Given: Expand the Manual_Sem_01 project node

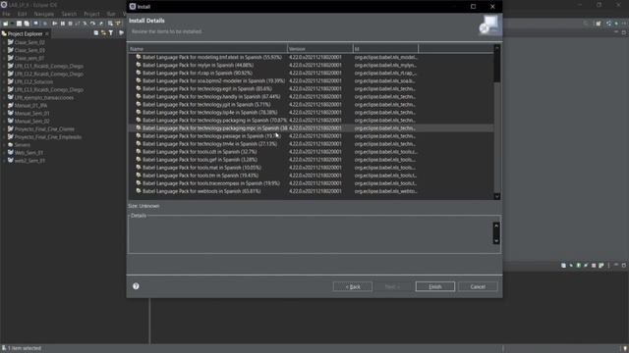Looking at the screenshot, I should point(4,114).
